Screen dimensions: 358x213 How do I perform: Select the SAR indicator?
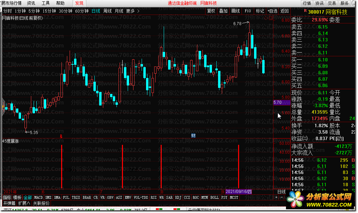pos(169,197)
